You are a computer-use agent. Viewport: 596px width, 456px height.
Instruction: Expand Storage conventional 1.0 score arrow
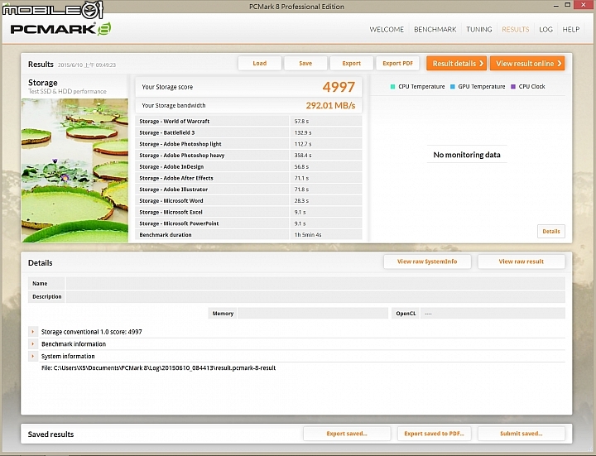pos(33,332)
